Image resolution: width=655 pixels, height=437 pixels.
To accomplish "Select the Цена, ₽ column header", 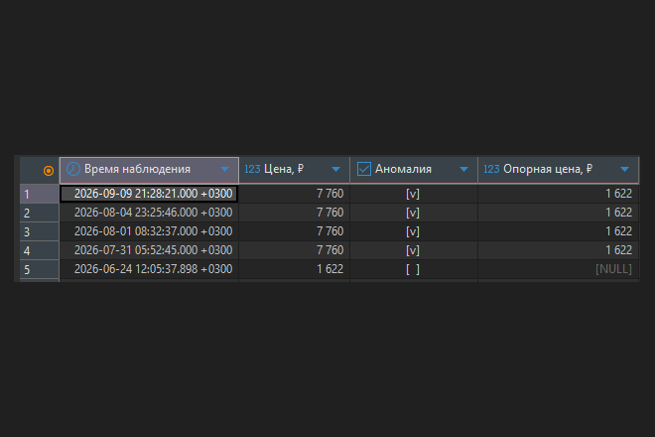I will pos(294,170).
